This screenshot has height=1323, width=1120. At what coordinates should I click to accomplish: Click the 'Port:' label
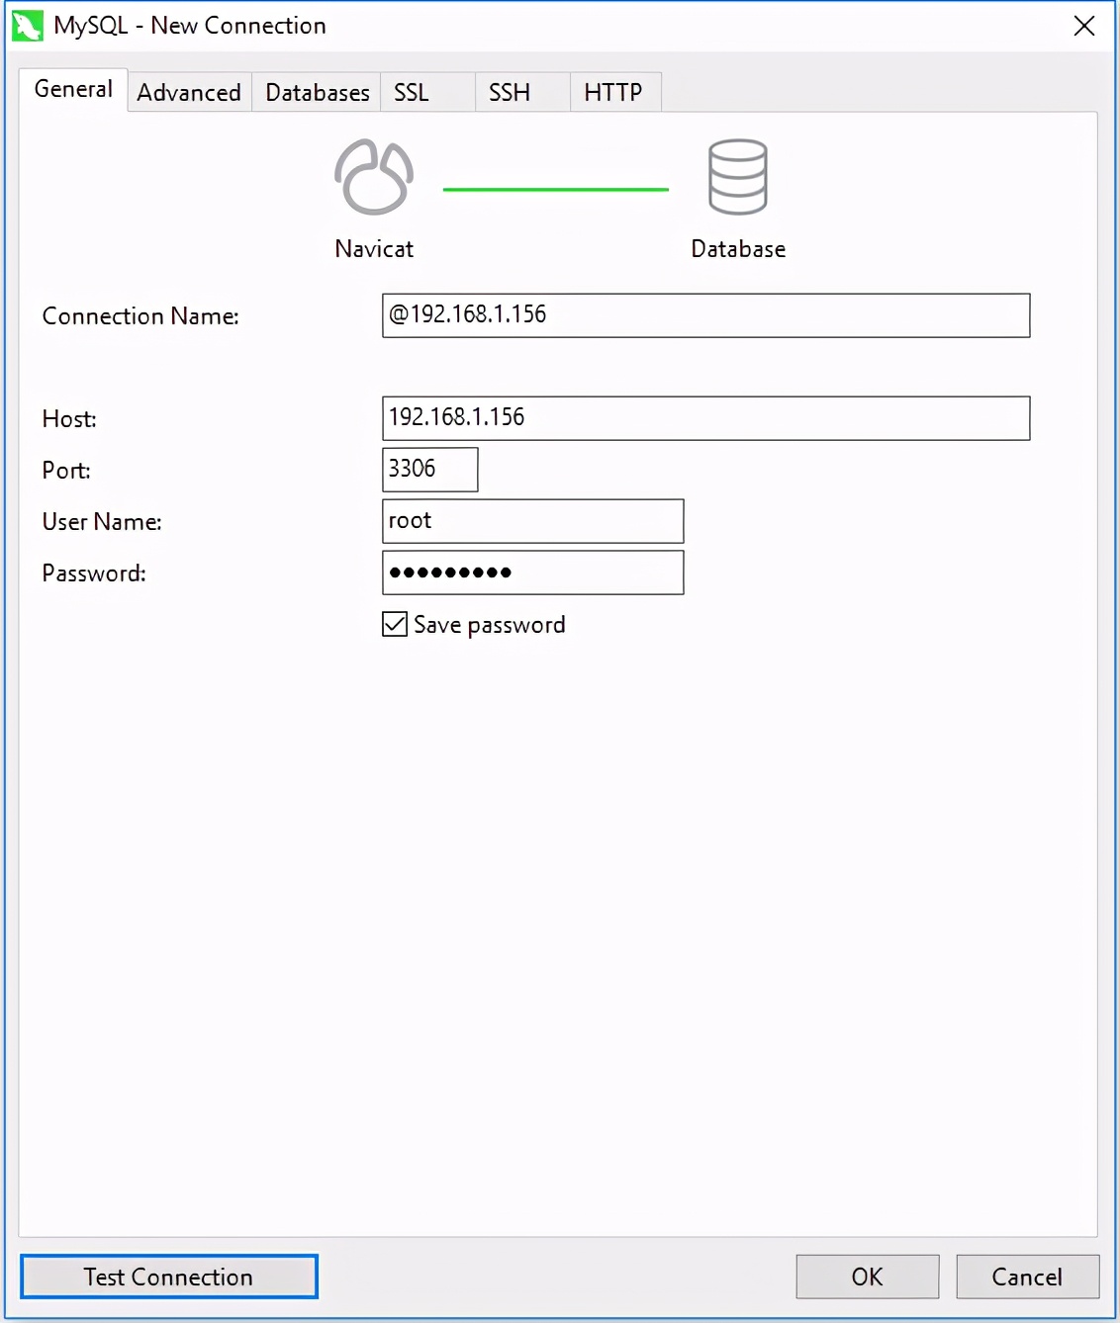[x=66, y=471]
